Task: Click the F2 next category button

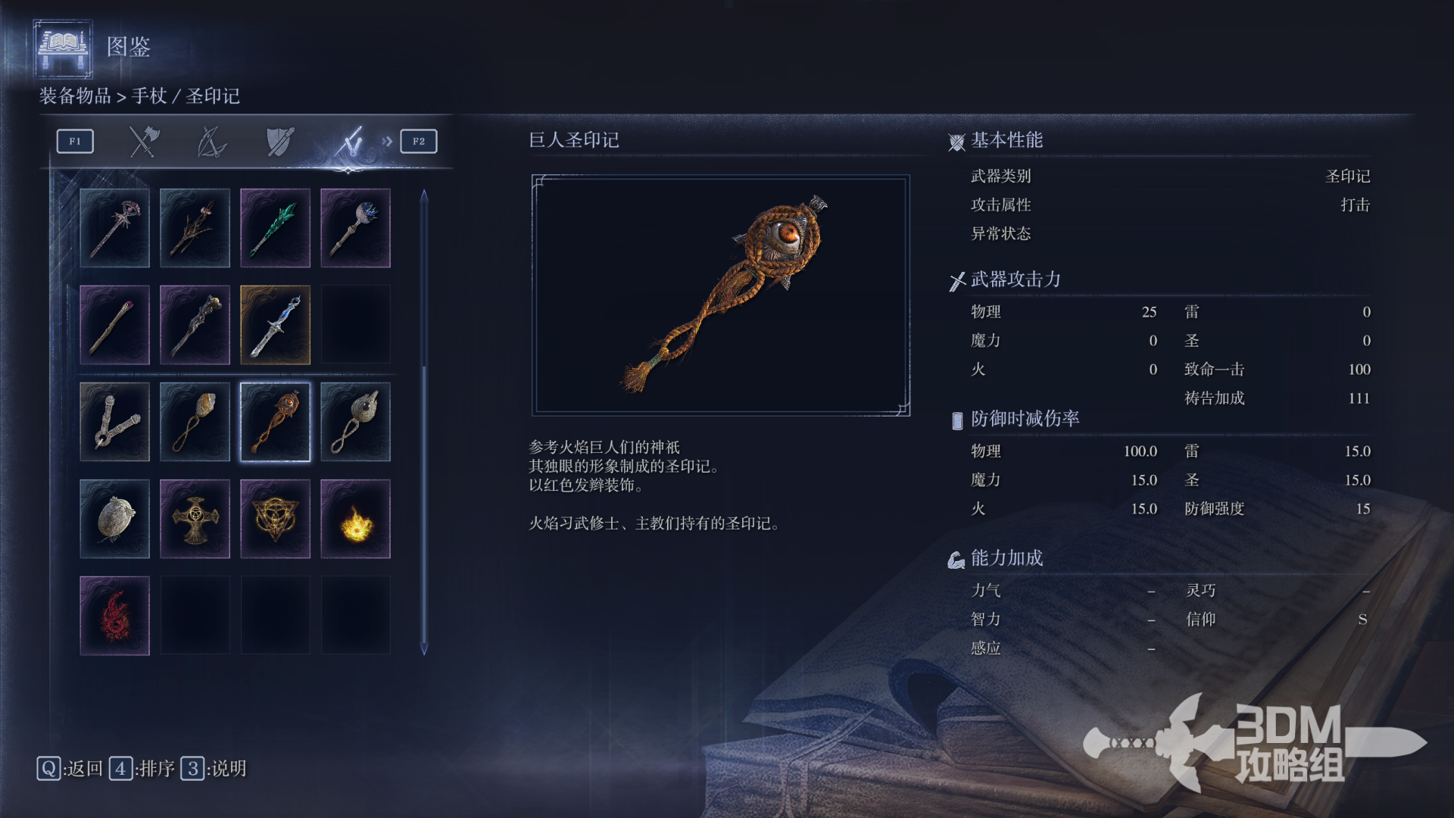Action: coord(419,142)
